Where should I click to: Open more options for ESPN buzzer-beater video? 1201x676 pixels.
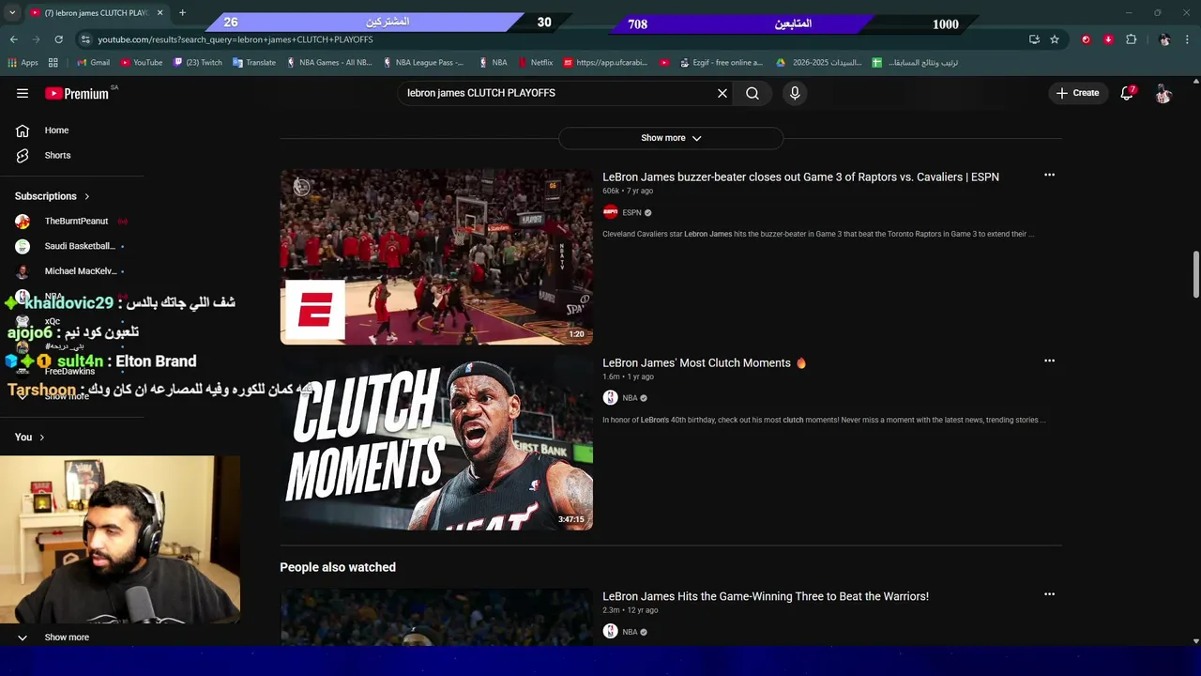[1049, 175]
